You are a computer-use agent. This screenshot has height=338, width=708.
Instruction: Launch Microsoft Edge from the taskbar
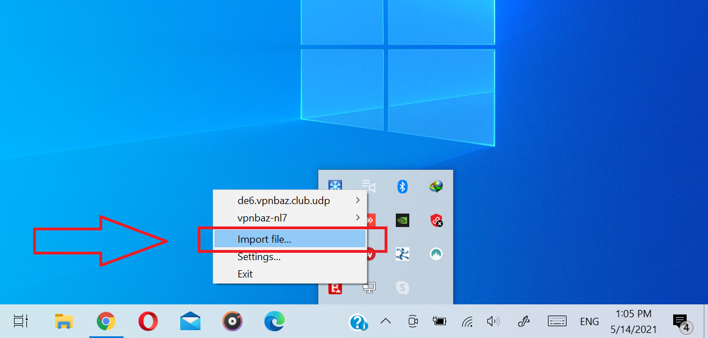(x=274, y=321)
